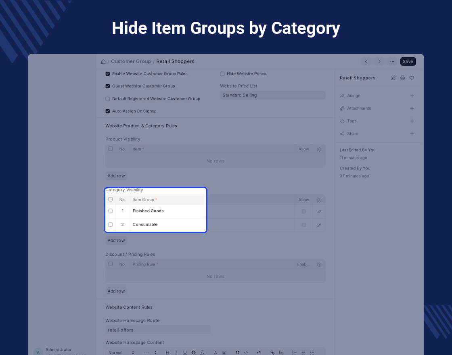Insert blockquote in the content editor
The width and height of the screenshot is (452, 355).
pos(237,353)
